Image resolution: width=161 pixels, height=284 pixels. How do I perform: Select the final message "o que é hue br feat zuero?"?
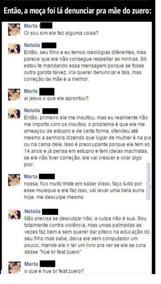[54, 272]
